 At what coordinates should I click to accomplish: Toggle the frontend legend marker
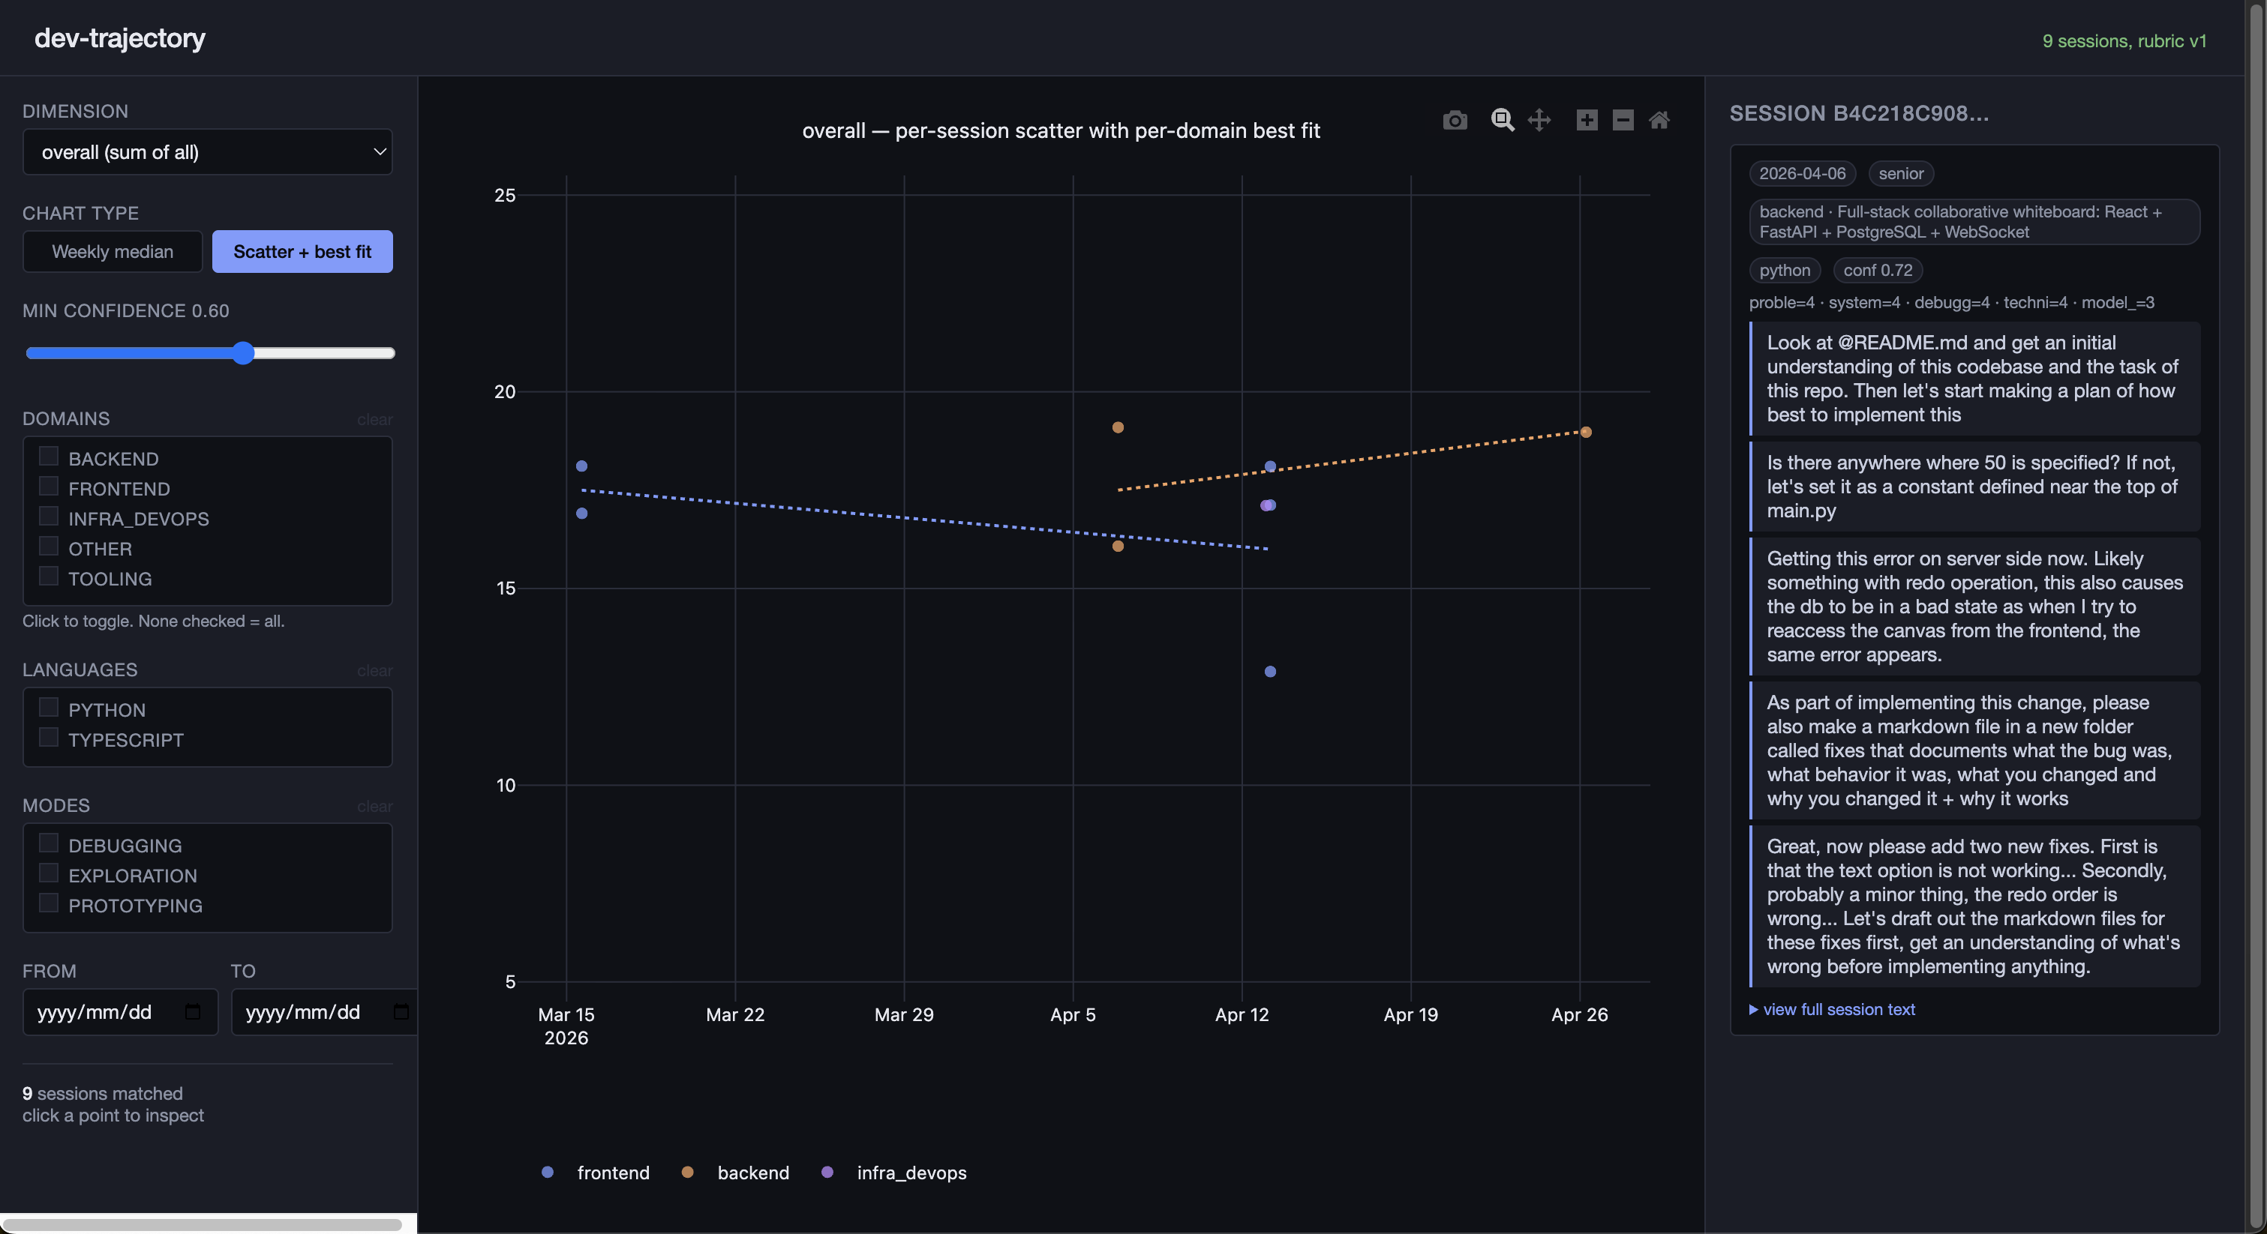coord(548,1172)
